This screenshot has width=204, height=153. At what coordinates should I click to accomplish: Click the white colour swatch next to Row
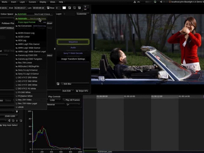64,8
